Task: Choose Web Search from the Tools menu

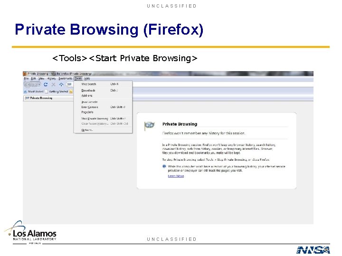Action: point(103,84)
